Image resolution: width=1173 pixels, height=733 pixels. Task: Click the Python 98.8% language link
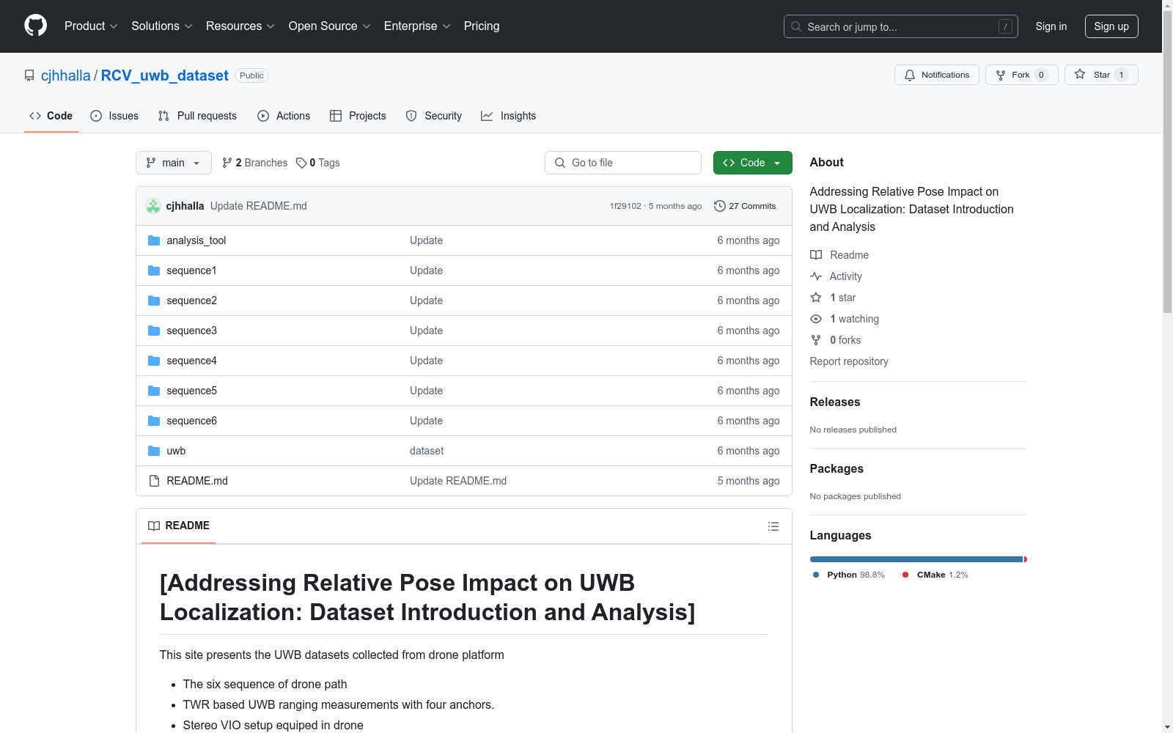[x=849, y=575]
